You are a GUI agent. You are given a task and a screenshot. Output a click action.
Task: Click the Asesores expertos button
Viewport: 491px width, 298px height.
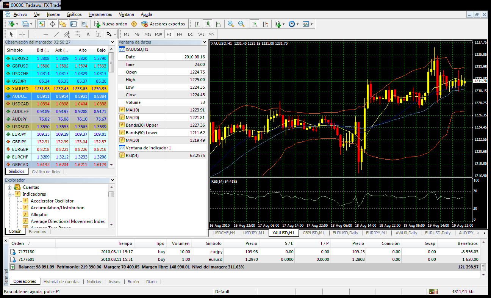163,24
